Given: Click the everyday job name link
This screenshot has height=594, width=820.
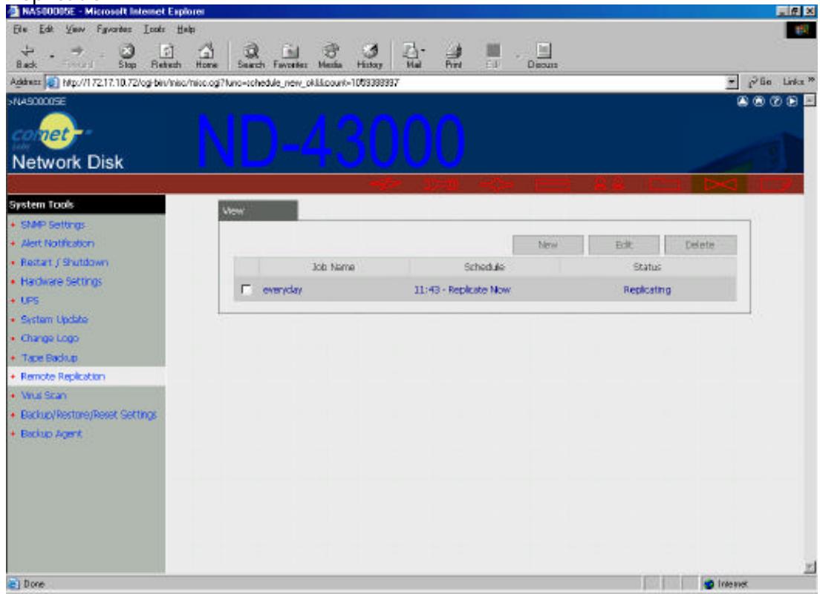Looking at the screenshot, I should 282,290.
